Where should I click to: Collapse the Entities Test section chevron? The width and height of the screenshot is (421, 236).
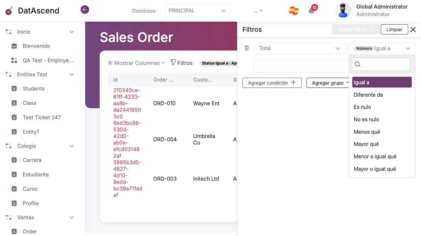pos(72,74)
